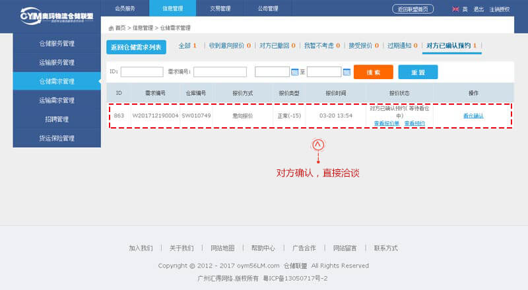Click the home icon in the breadcrumb
Viewport: 528px width, 290px height.
tap(111, 28)
